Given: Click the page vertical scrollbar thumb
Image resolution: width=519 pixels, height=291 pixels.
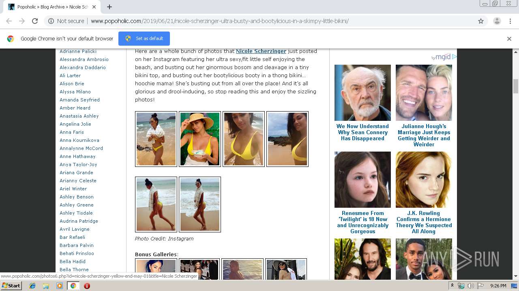Looking at the screenshot, I should click(516, 86).
